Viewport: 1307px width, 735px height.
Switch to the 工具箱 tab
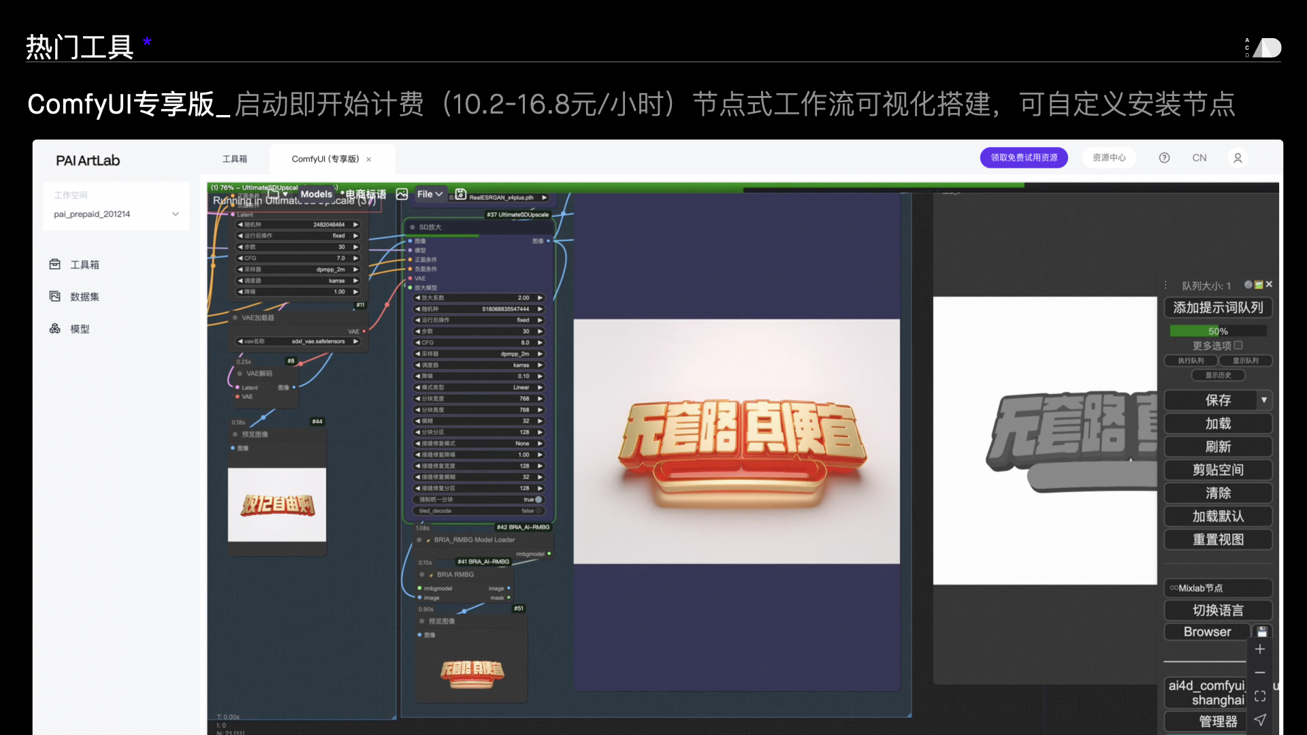(235, 159)
